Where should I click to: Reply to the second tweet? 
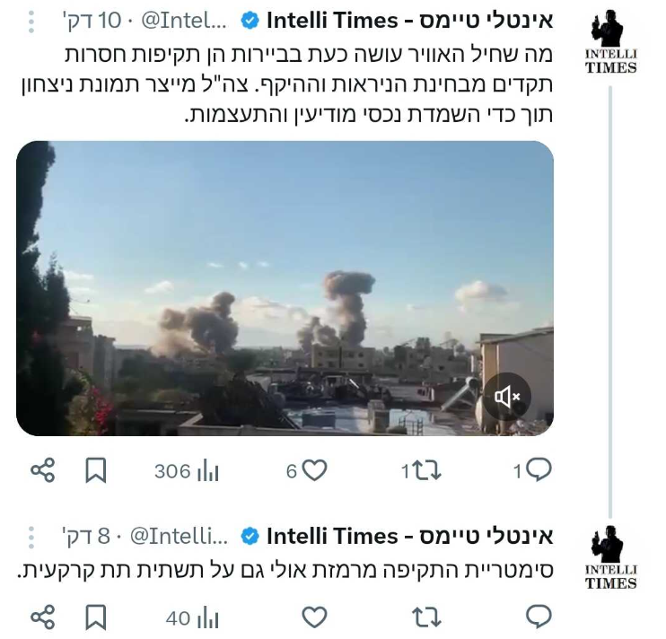(x=539, y=617)
